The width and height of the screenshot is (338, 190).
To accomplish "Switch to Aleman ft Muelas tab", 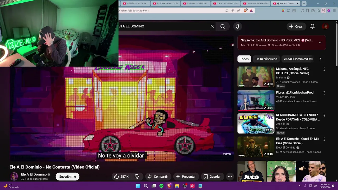I will click(256, 3).
